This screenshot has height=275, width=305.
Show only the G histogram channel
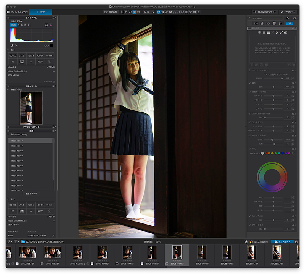click(x=22, y=25)
